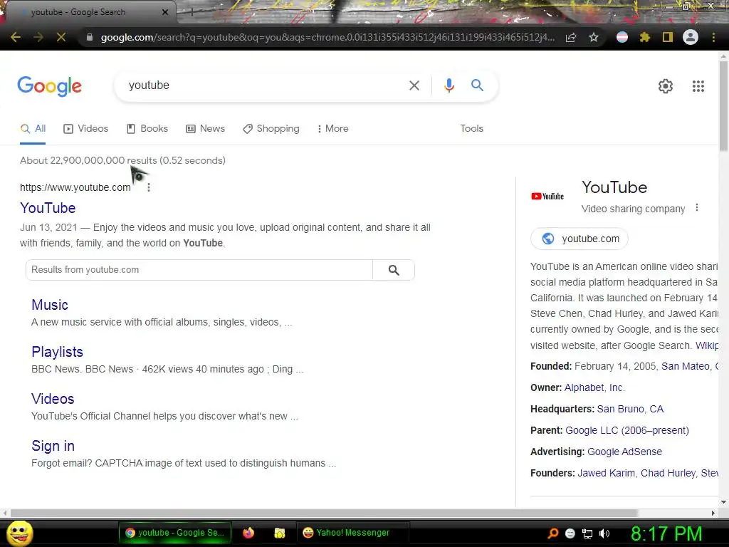This screenshot has height=547, width=729.
Task: Open a new browser tab with plus
Action: (192, 13)
